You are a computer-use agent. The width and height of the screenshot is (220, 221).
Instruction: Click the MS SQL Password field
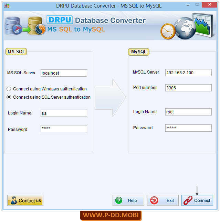point(64,129)
